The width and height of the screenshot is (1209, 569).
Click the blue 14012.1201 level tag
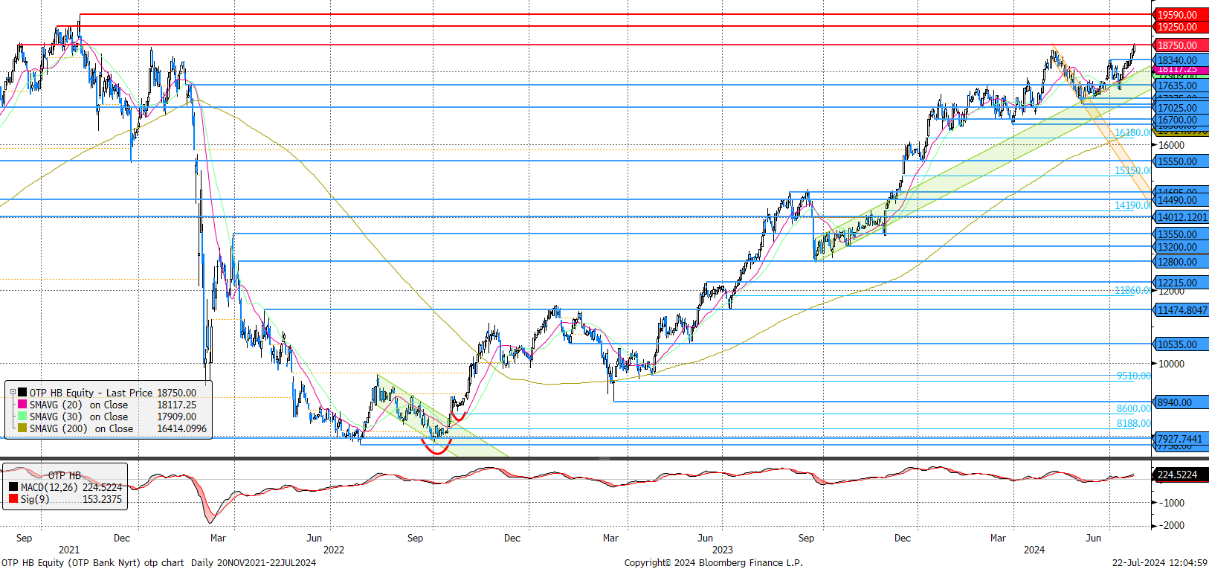click(x=1180, y=217)
